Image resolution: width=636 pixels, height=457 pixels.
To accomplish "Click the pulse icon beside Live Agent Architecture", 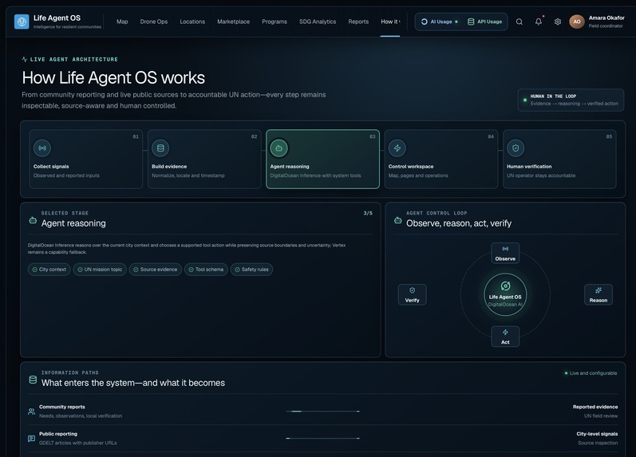I will point(24,59).
